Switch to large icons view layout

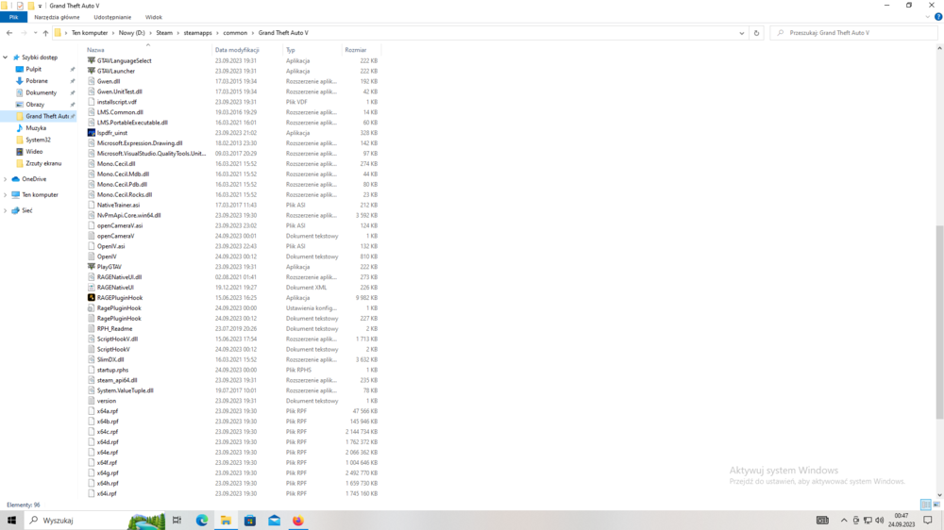tap(936, 505)
